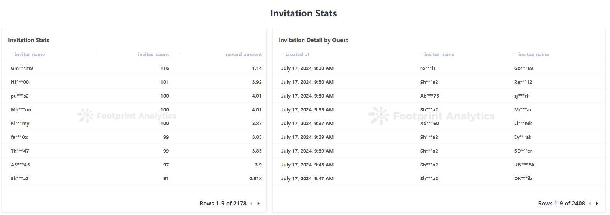
Task: Select the Ab***75 inviter cell
Action: pyautogui.click(x=429, y=96)
